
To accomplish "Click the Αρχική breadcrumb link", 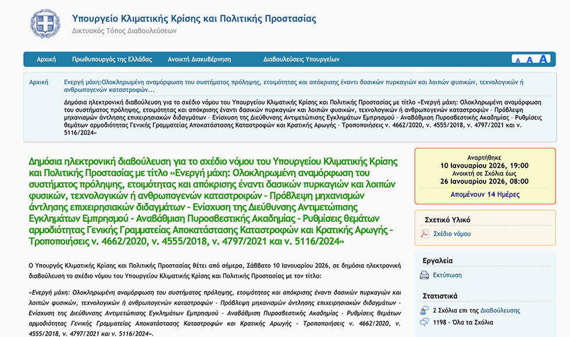I will [x=39, y=82].
